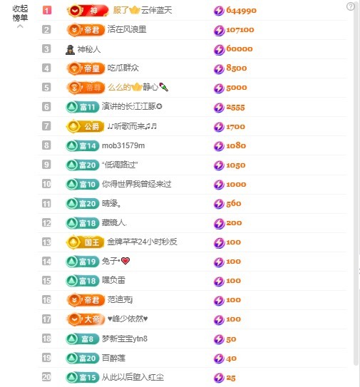Click the score value 25
Image resolution: width=360 pixels, height=387 pixels.
pos(231,378)
